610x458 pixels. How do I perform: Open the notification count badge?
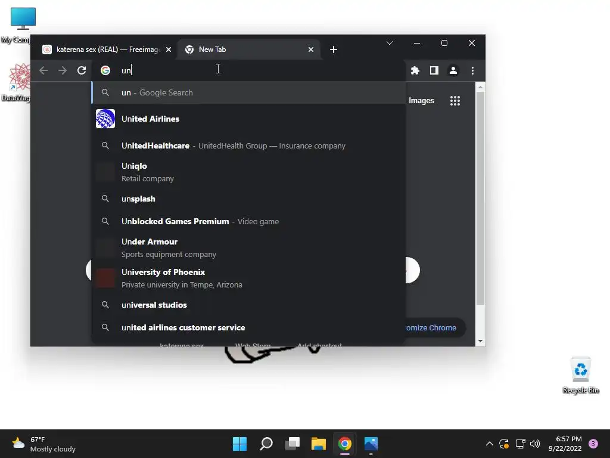pos(593,444)
